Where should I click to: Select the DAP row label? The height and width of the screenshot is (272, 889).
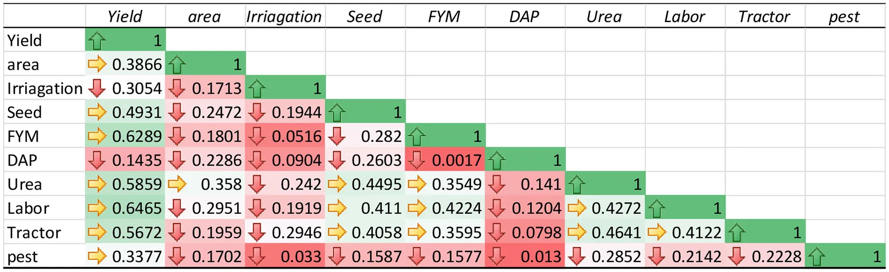click(x=23, y=160)
